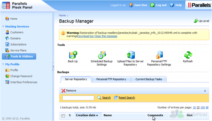Screen dimensions: 212x121
Task: Collapse the left sidebar using splitter handle
Action: click(x=53, y=66)
